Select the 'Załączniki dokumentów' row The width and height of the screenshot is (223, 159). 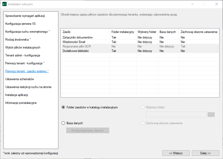pos(140,37)
